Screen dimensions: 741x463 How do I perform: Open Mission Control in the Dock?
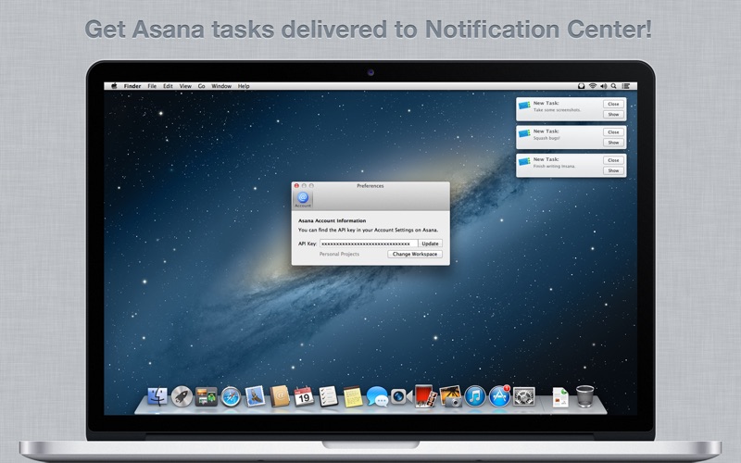pyautogui.click(x=206, y=396)
